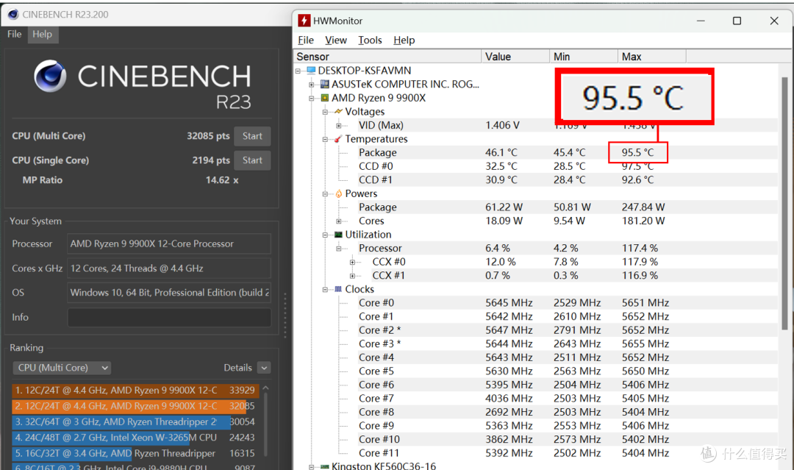Select ranking entry with 32085 score
The image size is (794, 470).
coord(135,406)
